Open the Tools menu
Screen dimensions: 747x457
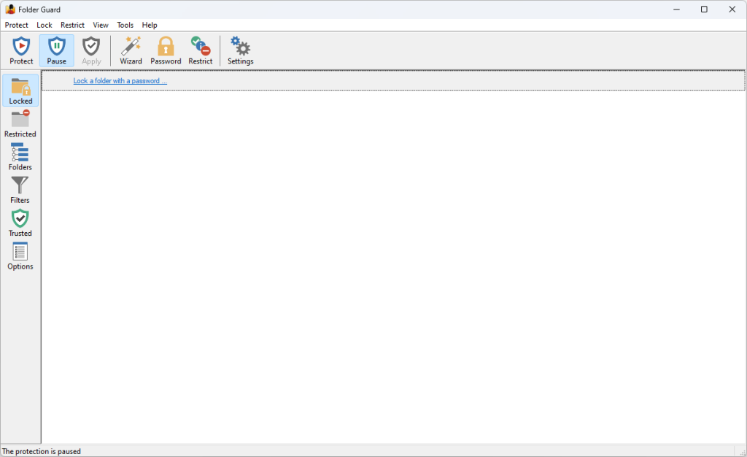(x=125, y=24)
